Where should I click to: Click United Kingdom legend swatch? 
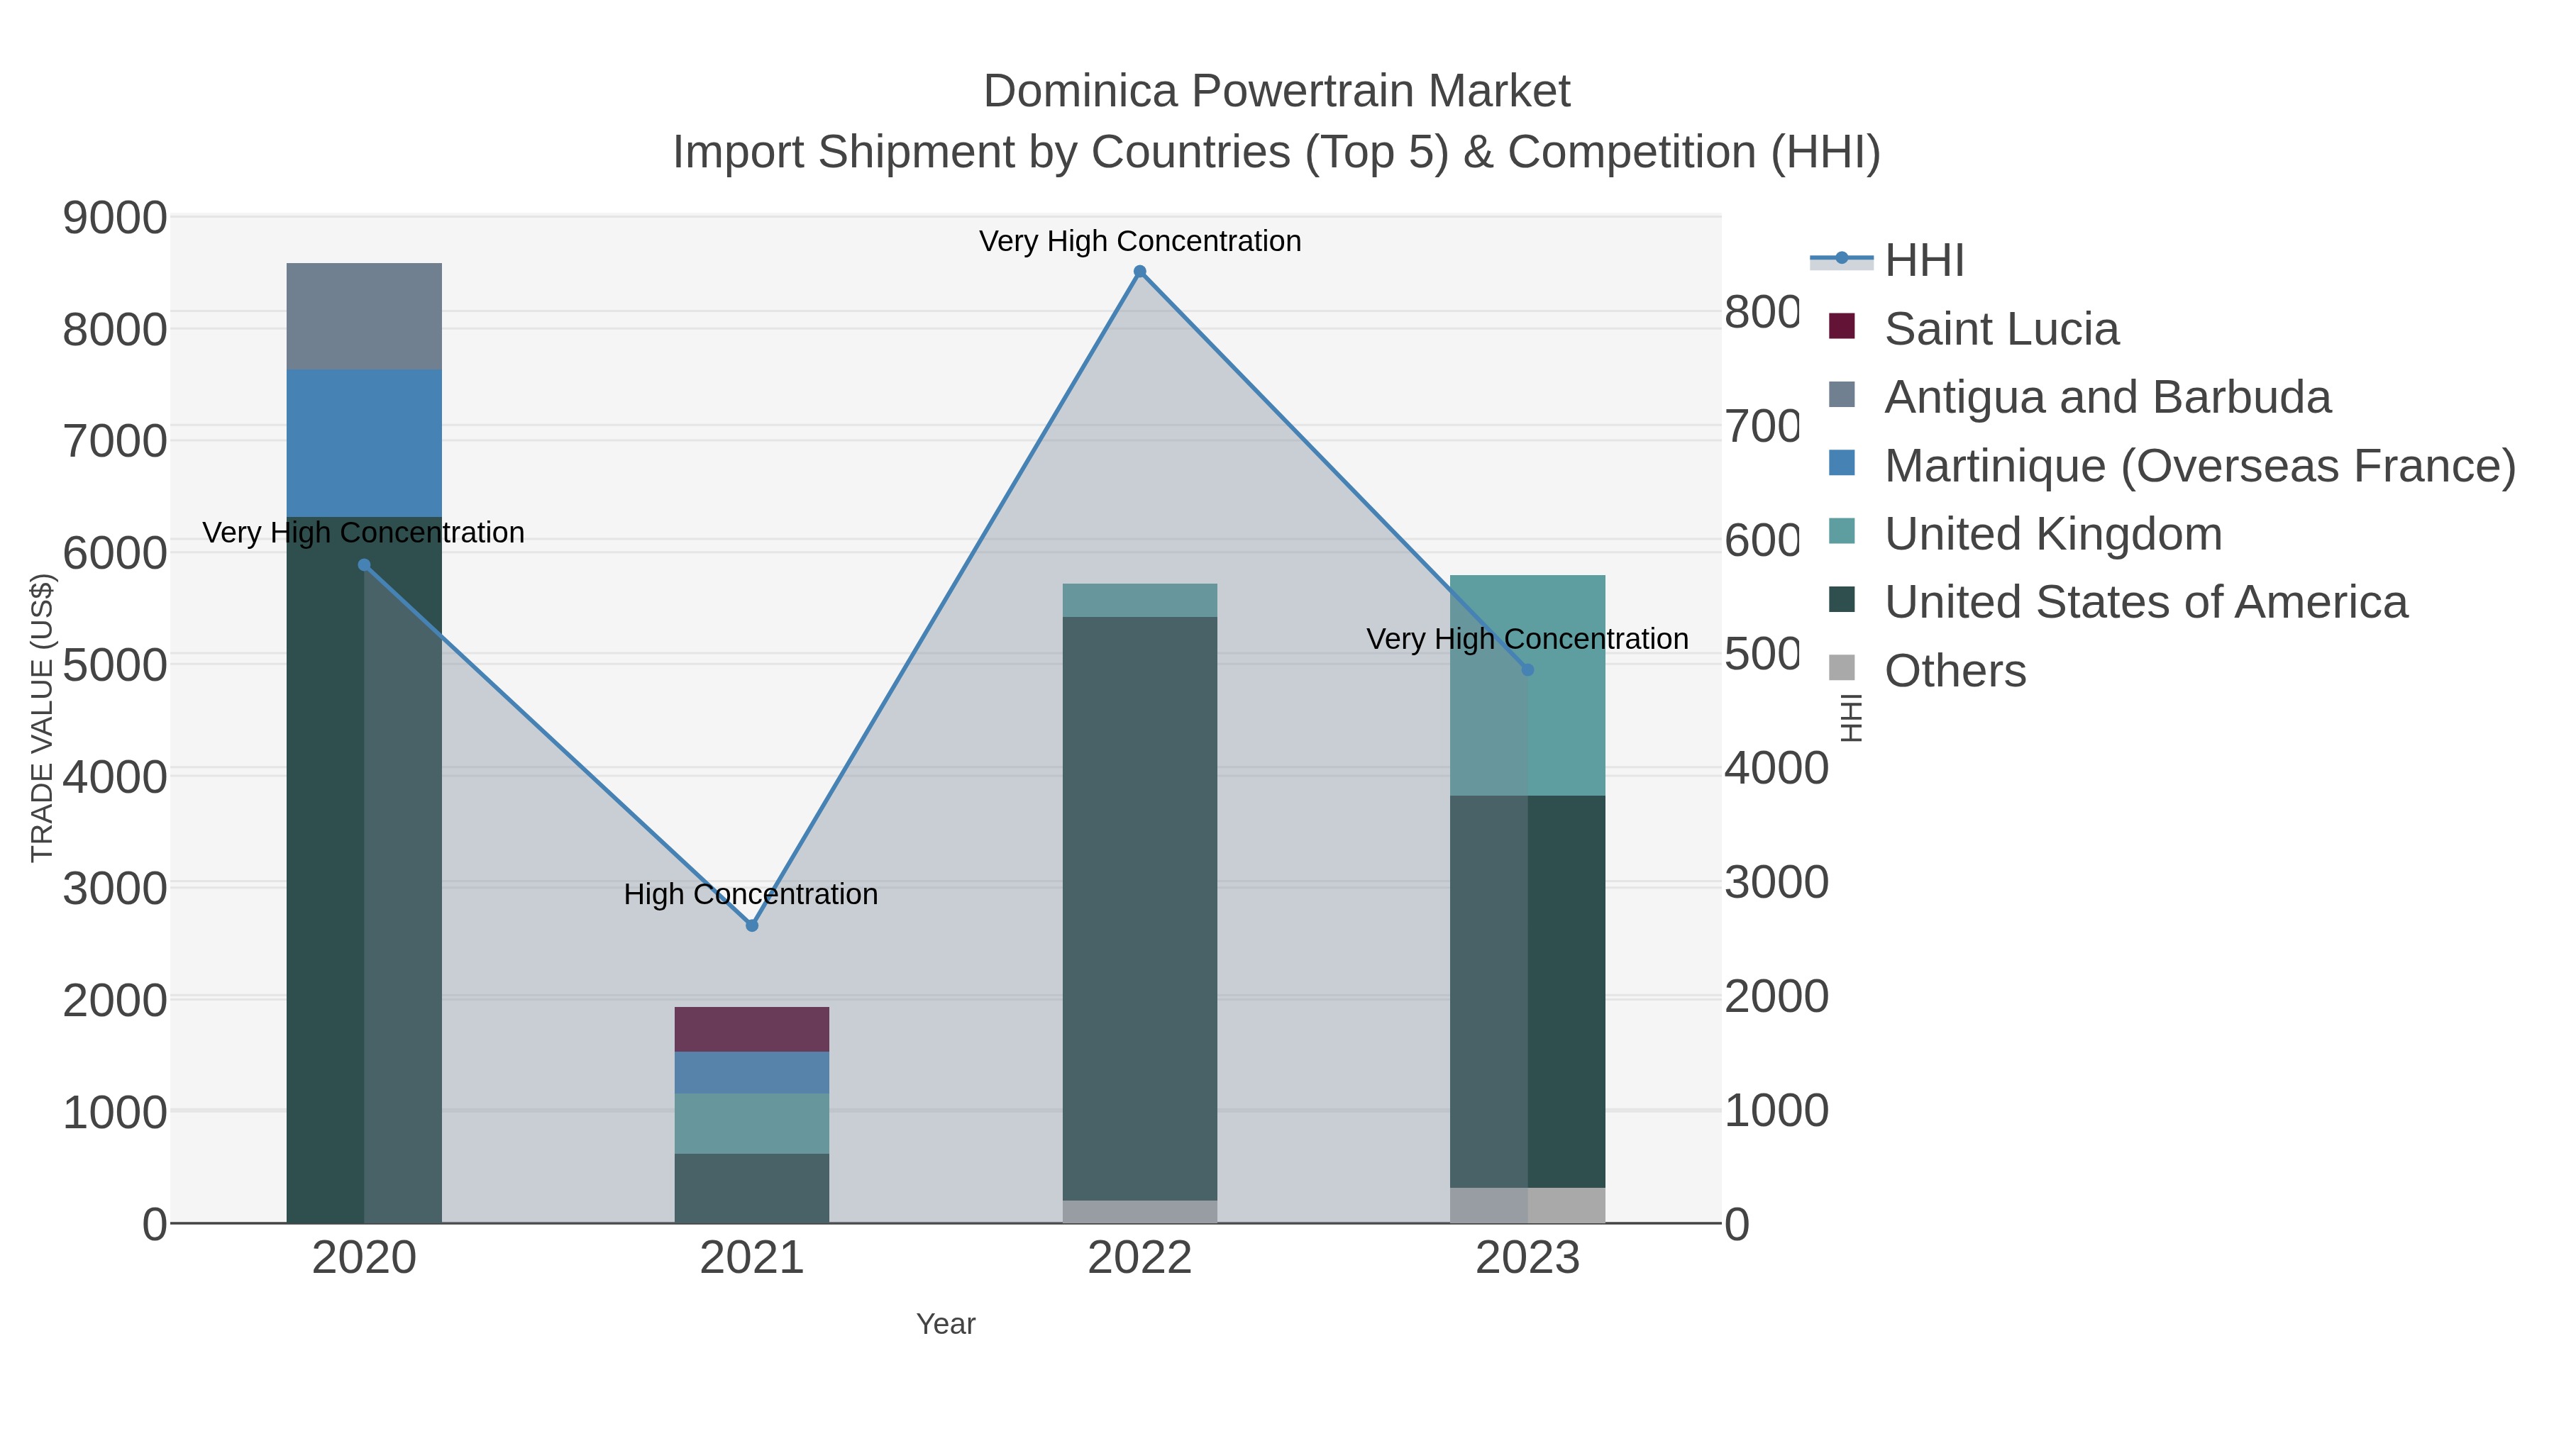click(x=1841, y=531)
